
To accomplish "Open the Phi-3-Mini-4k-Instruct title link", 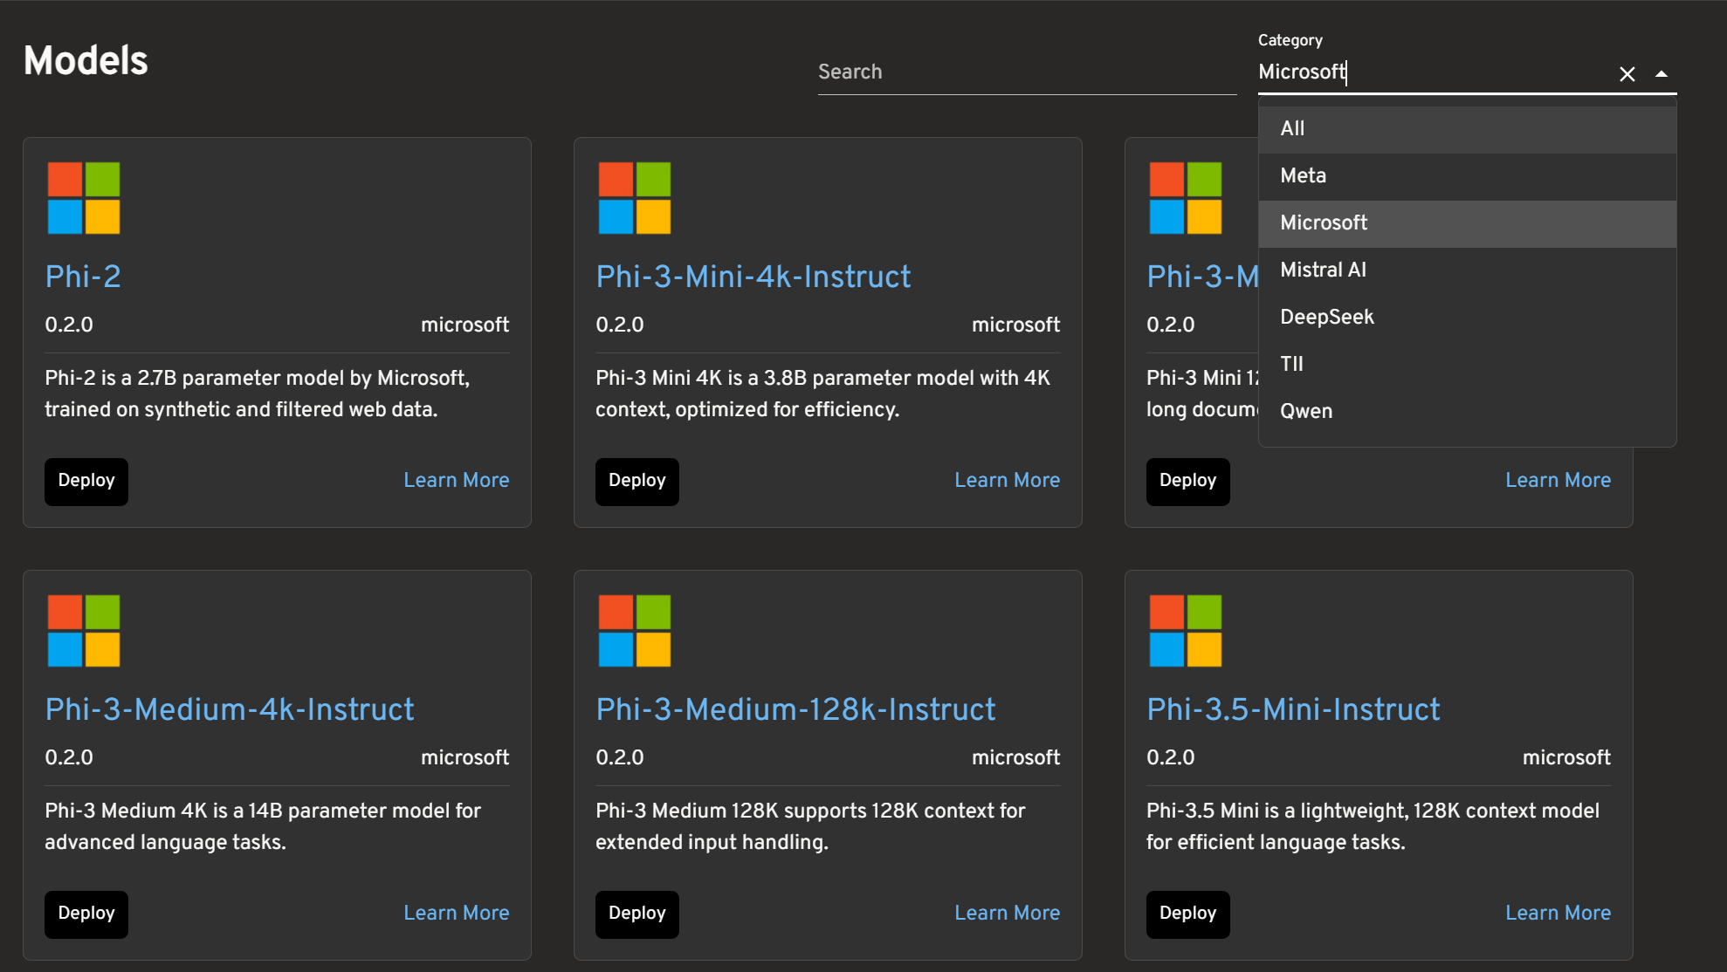I will click(x=753, y=277).
